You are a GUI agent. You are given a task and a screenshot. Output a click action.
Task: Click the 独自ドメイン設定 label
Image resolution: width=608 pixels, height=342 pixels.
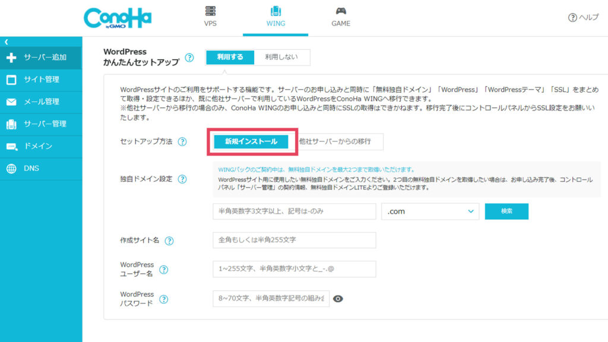pyautogui.click(x=146, y=179)
